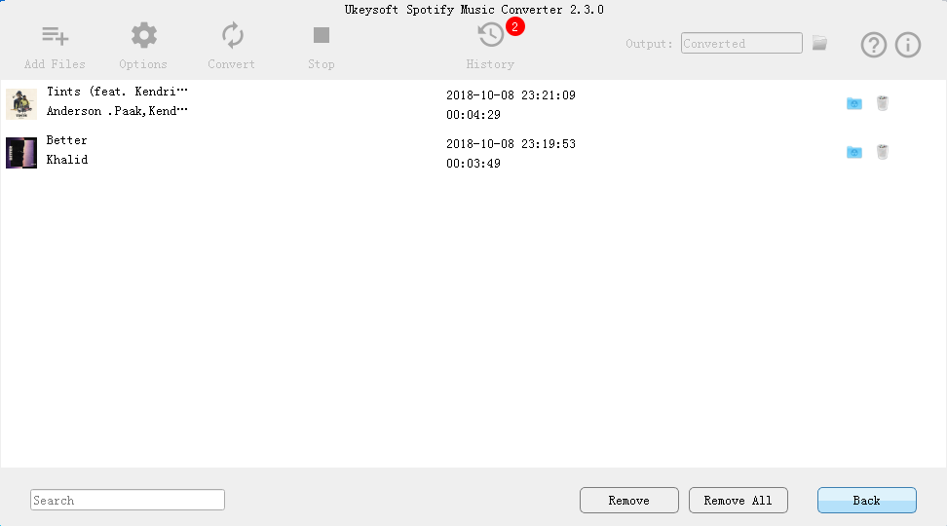Select the song title Tints (feat. Kendri…

(117, 92)
